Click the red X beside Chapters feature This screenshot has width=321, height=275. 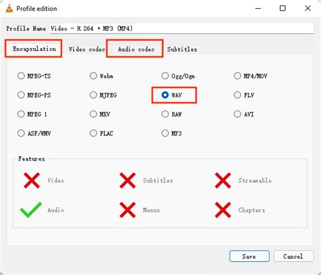click(223, 210)
